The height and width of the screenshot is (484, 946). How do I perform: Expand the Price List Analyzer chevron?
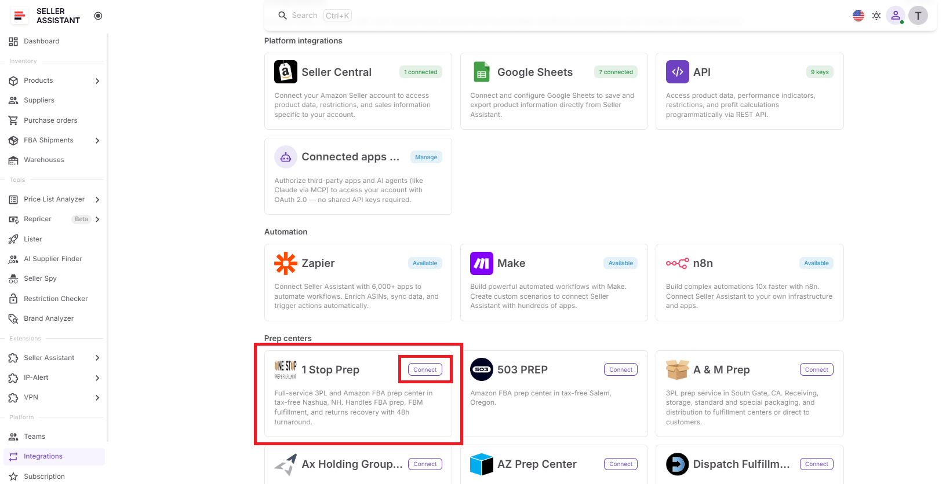(97, 200)
